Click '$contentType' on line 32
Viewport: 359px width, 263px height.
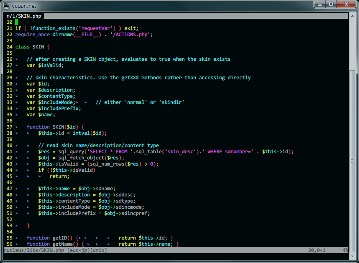(55, 96)
